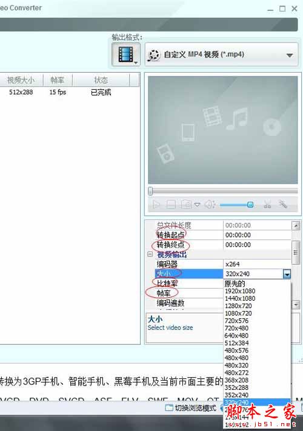Open the snapshot options arrow
Image resolution: width=303 pixels, height=431 pixels.
point(197,204)
